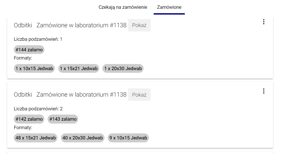Select the #143 zalamo chip
Screen dimensions: 293x154
[63, 119]
